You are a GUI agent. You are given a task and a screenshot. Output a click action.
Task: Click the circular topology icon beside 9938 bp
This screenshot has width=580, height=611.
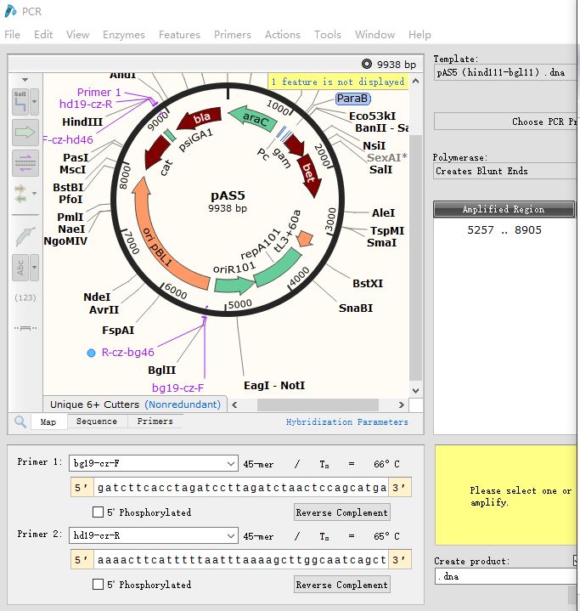(367, 64)
